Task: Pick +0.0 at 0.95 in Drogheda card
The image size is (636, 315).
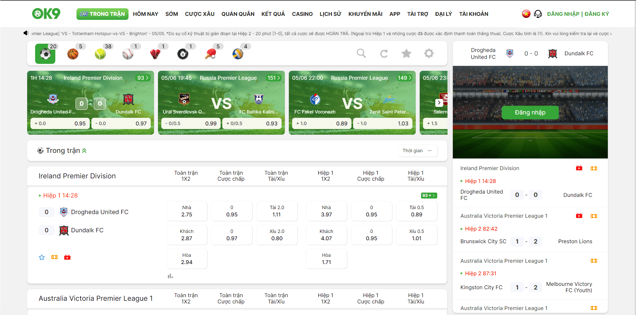Action: point(60,123)
